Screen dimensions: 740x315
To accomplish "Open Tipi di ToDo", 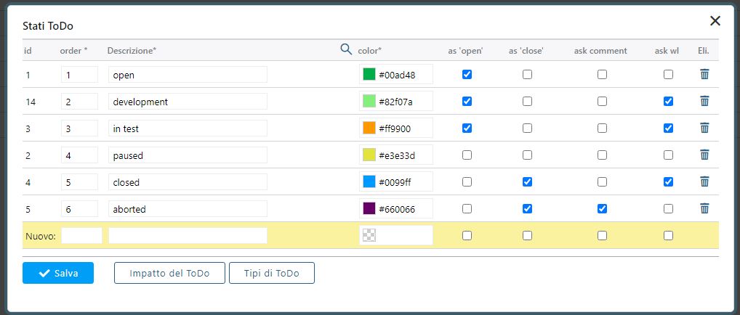I will (x=272, y=273).
